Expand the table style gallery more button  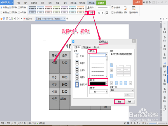coord(86,13)
